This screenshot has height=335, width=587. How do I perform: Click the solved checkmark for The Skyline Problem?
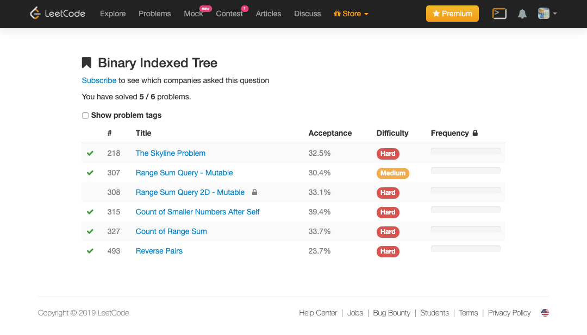(x=90, y=153)
